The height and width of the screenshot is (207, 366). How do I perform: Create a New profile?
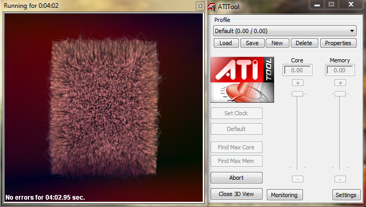click(x=277, y=43)
